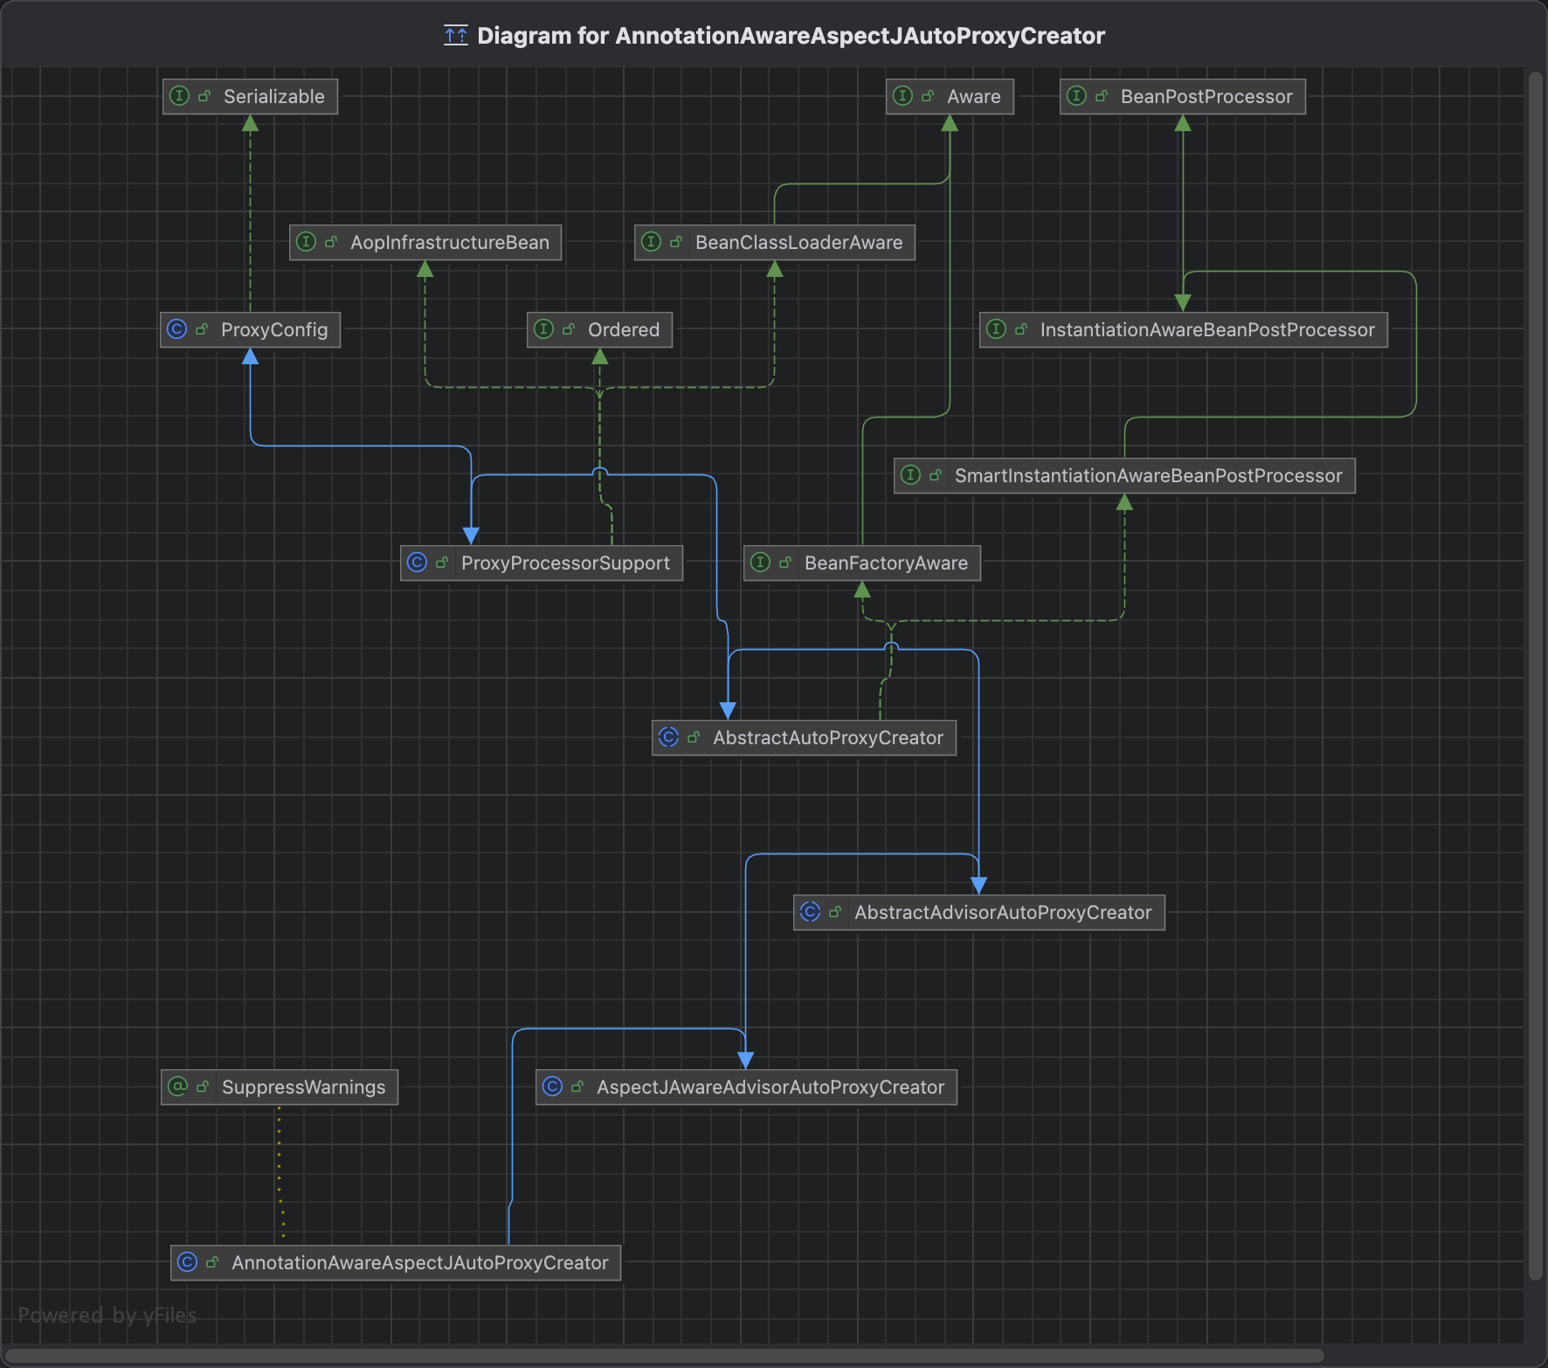The height and width of the screenshot is (1368, 1548).
Task: Select the SmartInstantiationAwareBeanPostProcessor node
Action: tap(1147, 476)
